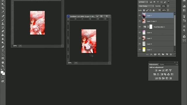Open the Fill slider arrow

click(168, 10)
